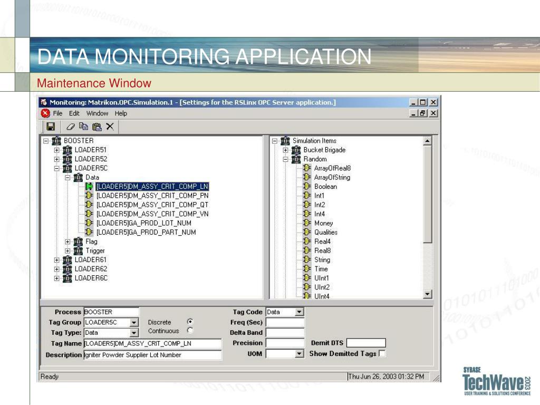Image resolution: width=540 pixels, height=405 pixels.
Task: Click the Trigger group icon
Action: (x=78, y=250)
